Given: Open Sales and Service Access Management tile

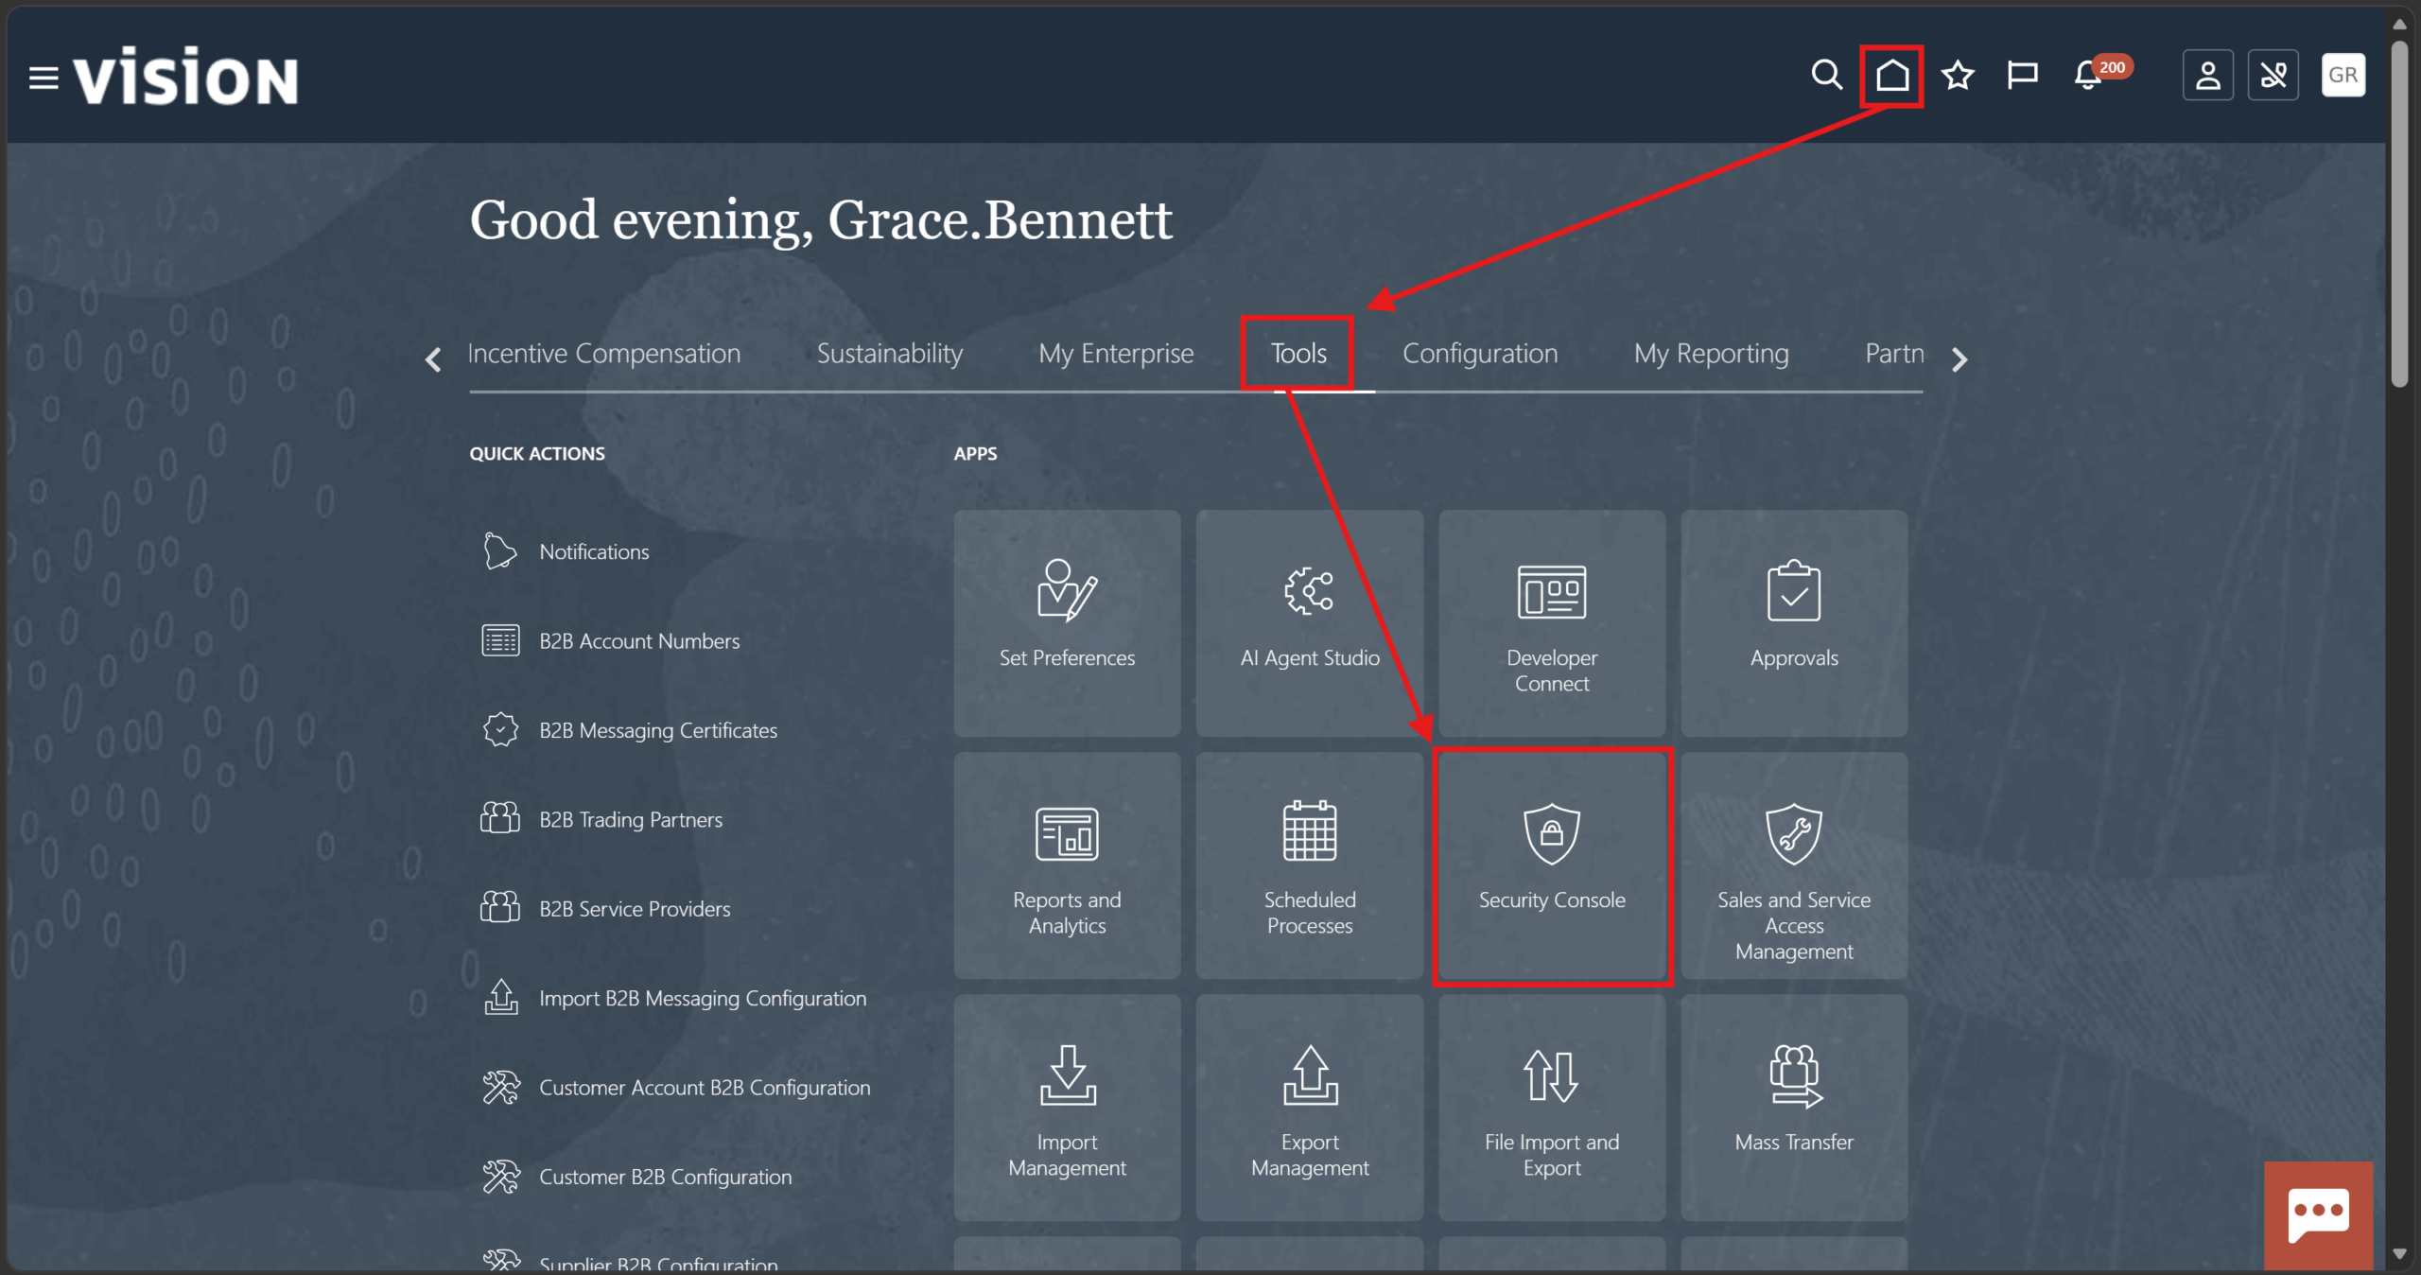Looking at the screenshot, I should [1793, 865].
